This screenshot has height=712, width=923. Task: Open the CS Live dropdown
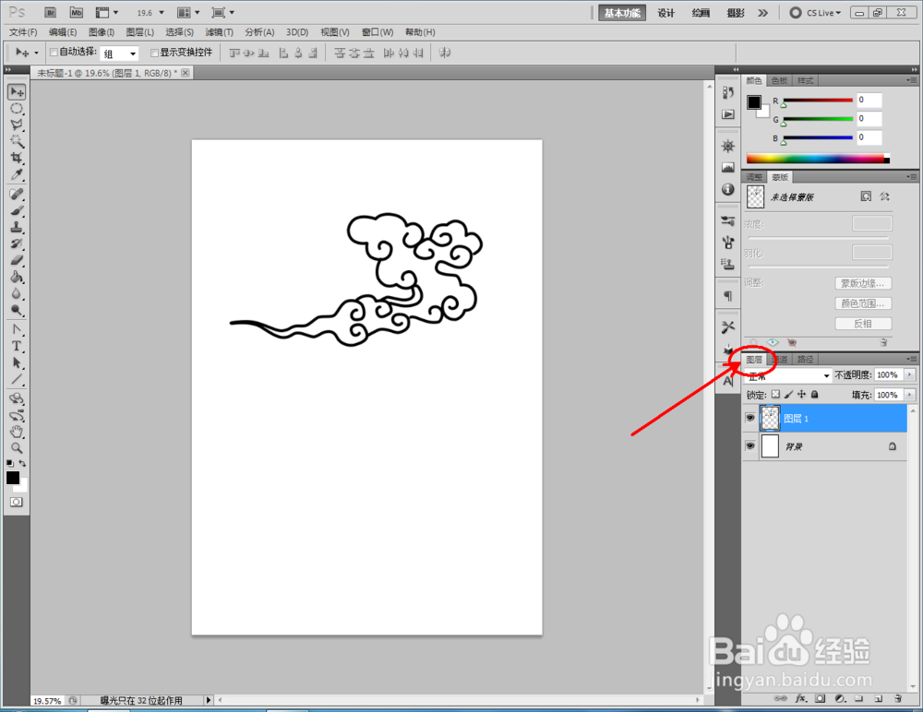tap(815, 12)
